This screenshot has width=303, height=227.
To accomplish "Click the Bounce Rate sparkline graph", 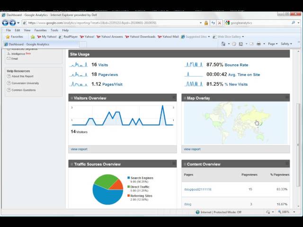I will pos(194,64).
